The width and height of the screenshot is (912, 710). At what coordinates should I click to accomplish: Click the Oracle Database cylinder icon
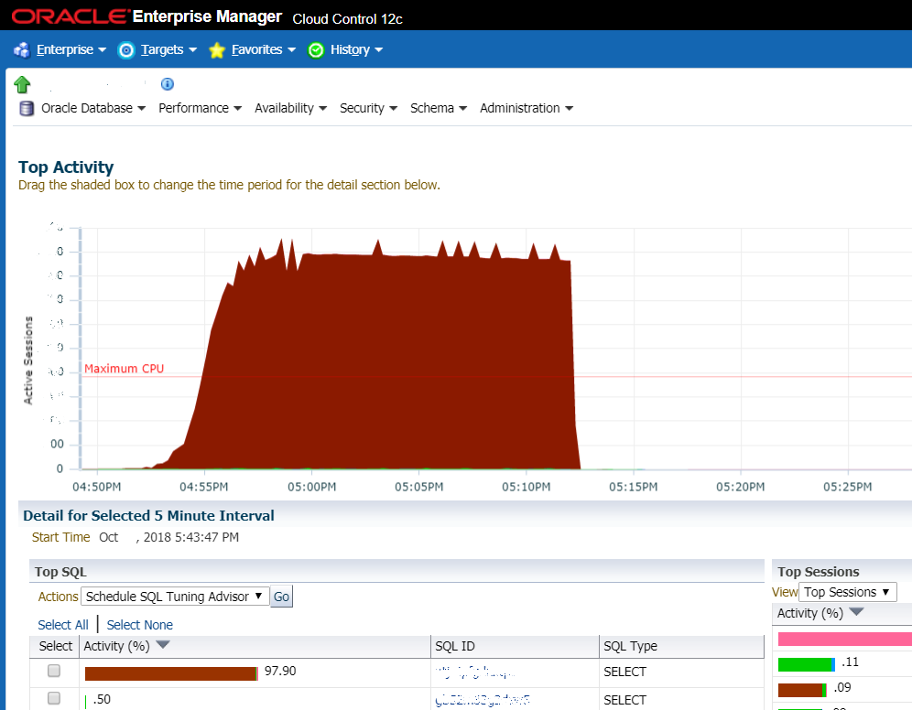point(27,109)
